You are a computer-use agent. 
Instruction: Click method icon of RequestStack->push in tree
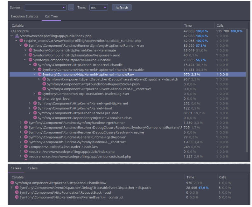pos(44,84)
